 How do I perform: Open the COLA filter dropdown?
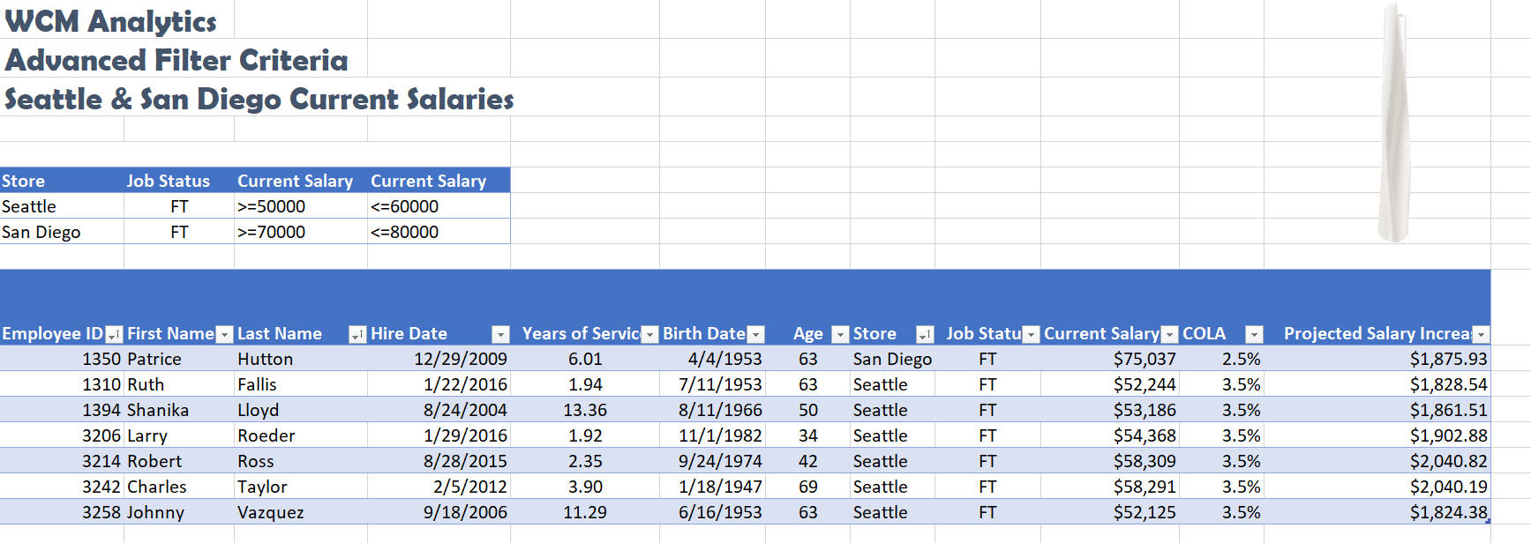pyautogui.click(x=1254, y=334)
